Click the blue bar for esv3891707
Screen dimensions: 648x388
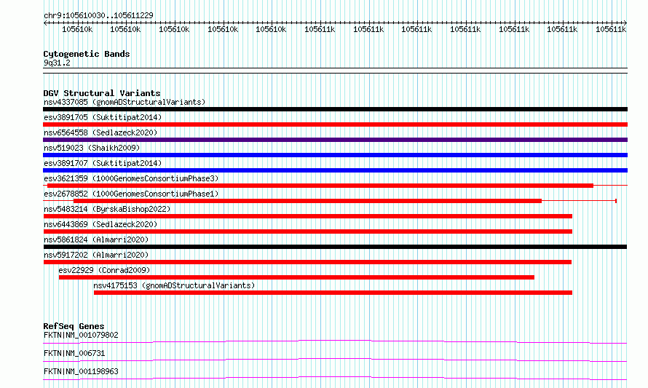pyautogui.click(x=335, y=170)
